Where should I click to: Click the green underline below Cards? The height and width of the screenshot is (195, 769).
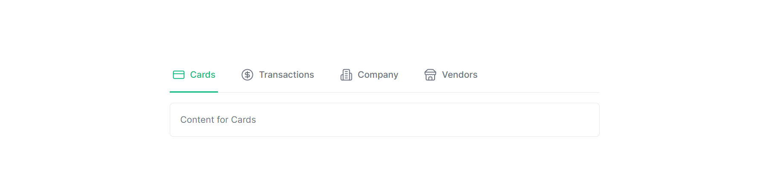[194, 92]
